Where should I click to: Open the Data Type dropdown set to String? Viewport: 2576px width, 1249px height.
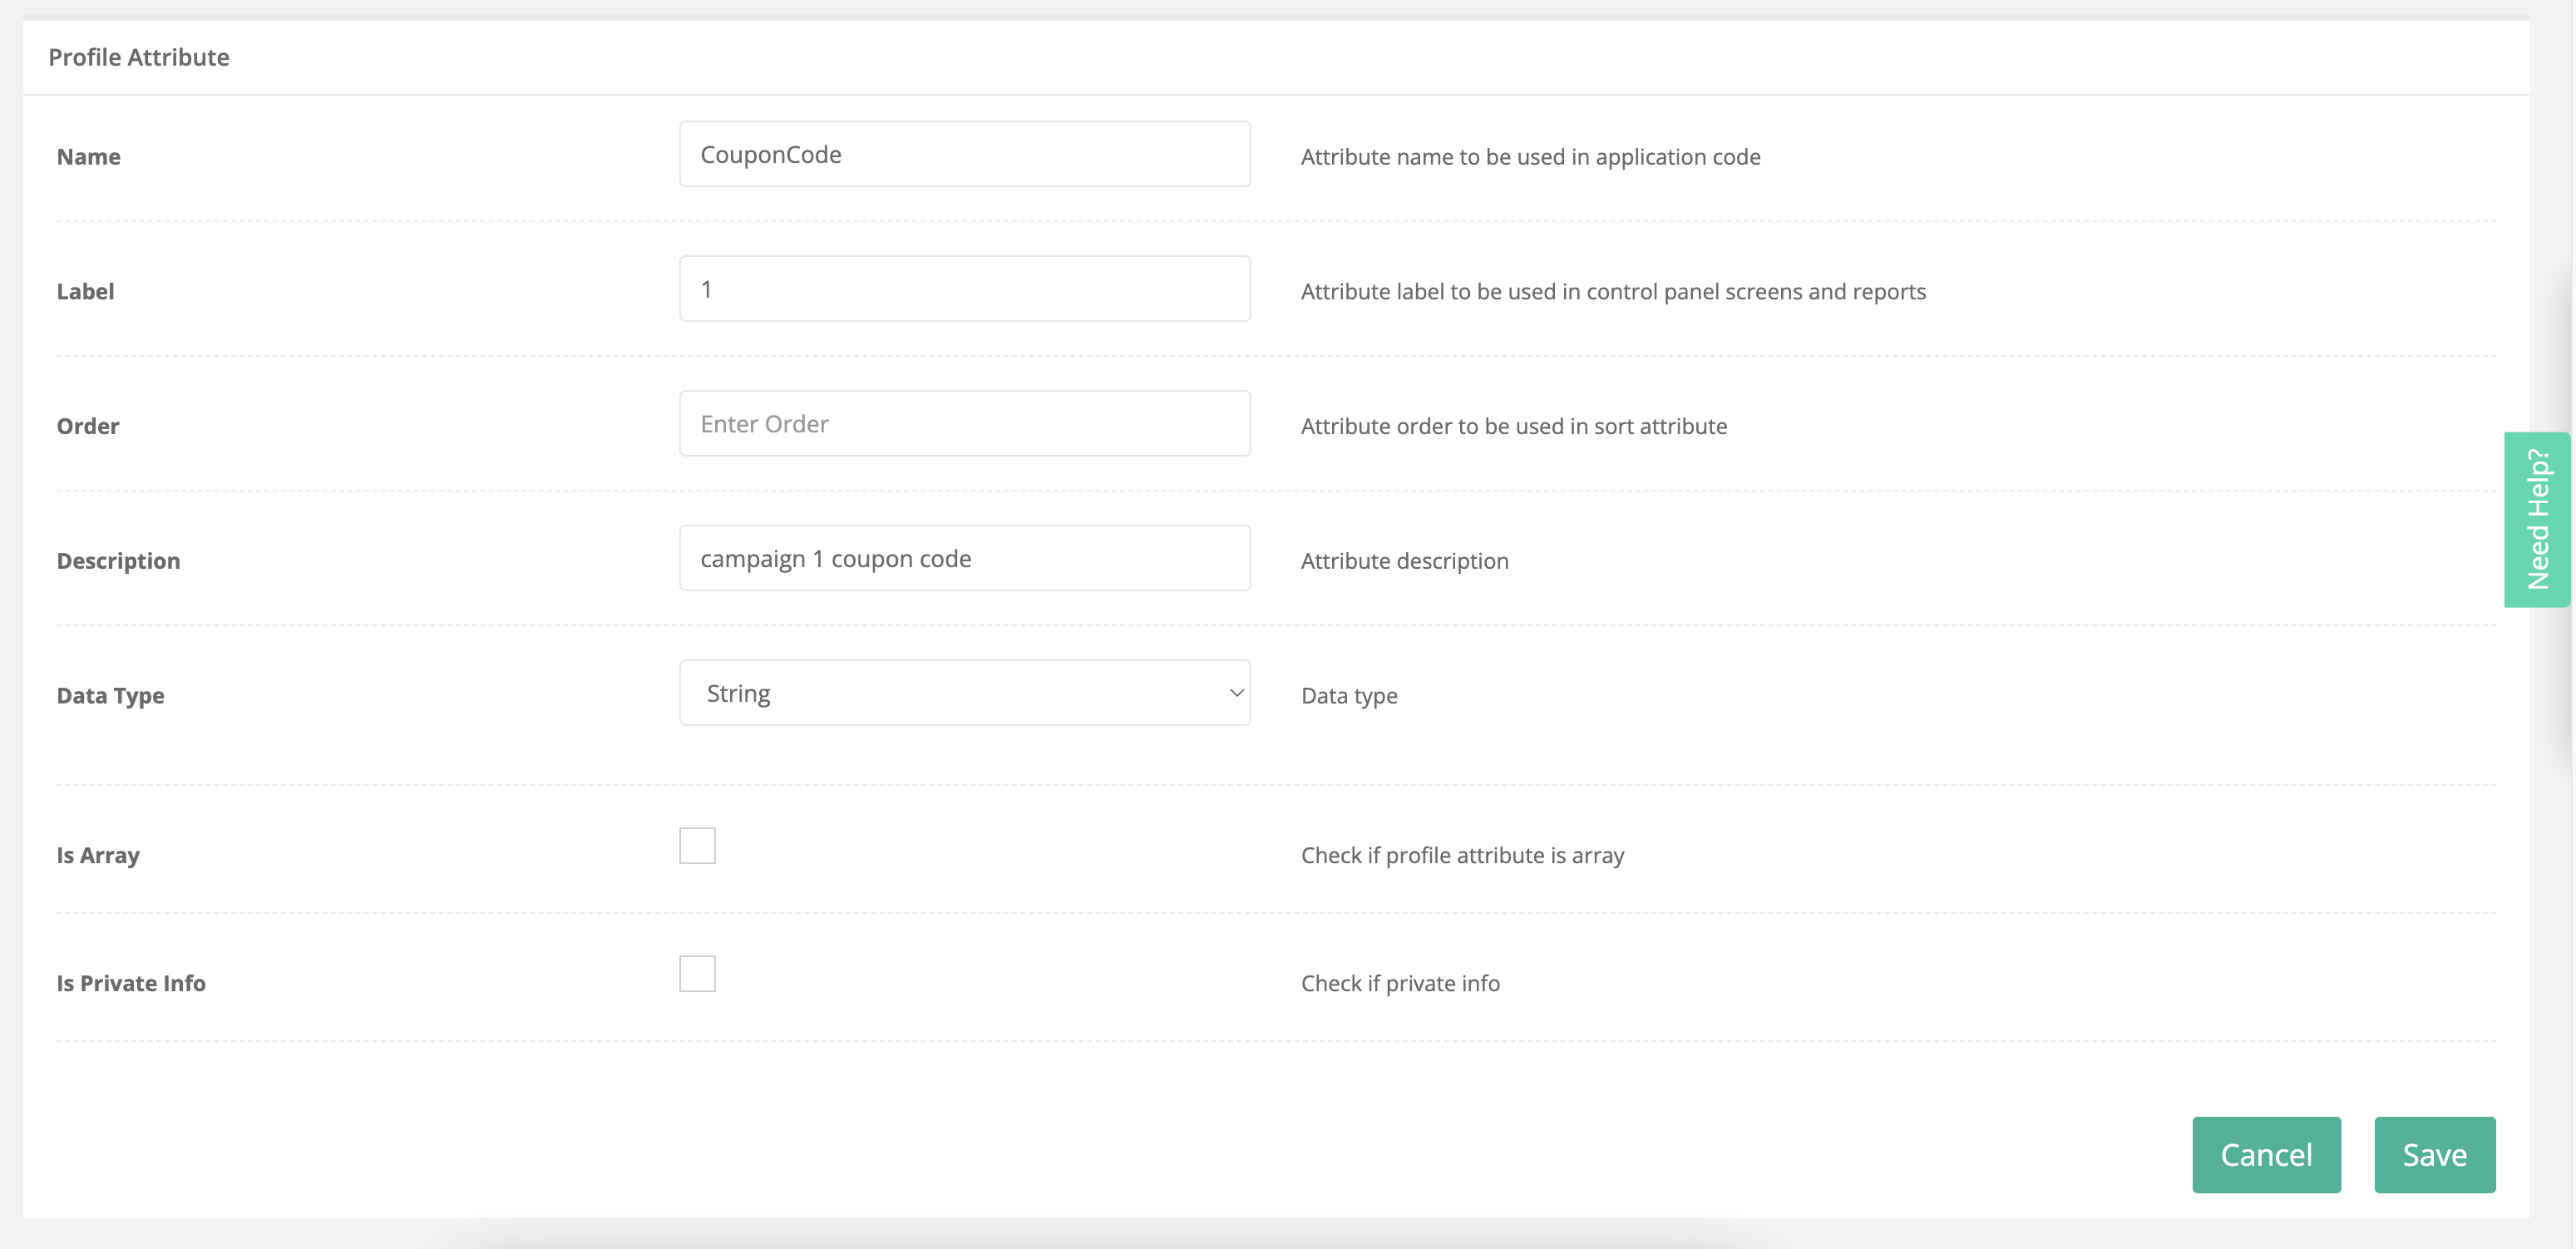(964, 693)
